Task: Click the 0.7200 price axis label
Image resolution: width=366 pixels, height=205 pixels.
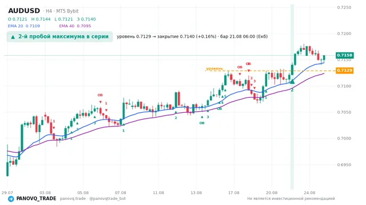Action: click(x=344, y=34)
